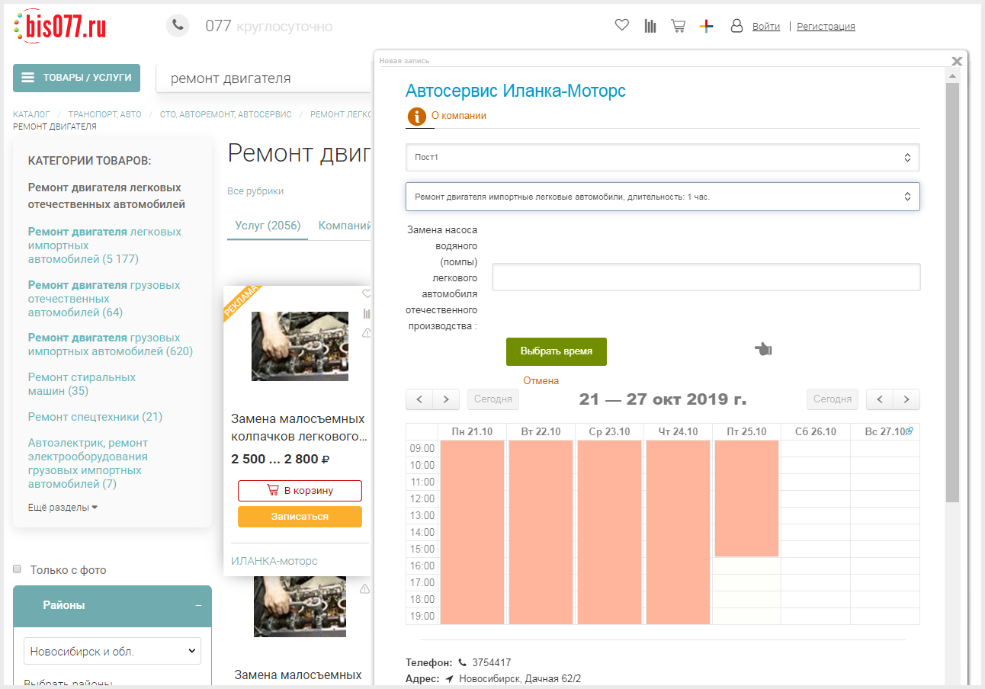
Task: Expand Ещё разделы in categories
Action: pyautogui.click(x=63, y=507)
